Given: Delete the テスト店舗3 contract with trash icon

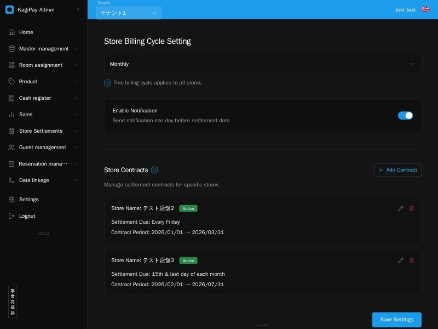Looking at the screenshot, I should [412, 260].
